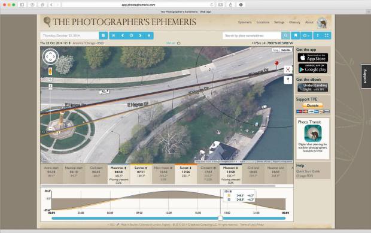Click the events list horizontal scrollbar
Viewport: 371px width, 233px height.
(158, 186)
